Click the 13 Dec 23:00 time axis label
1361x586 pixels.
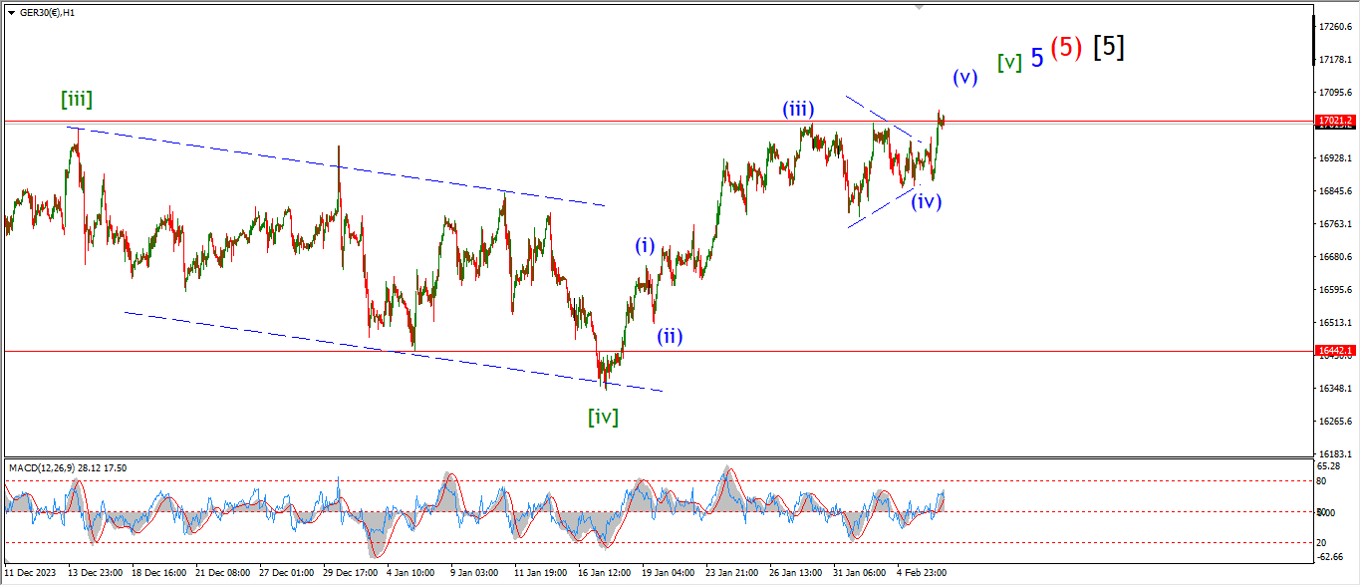click(x=96, y=574)
